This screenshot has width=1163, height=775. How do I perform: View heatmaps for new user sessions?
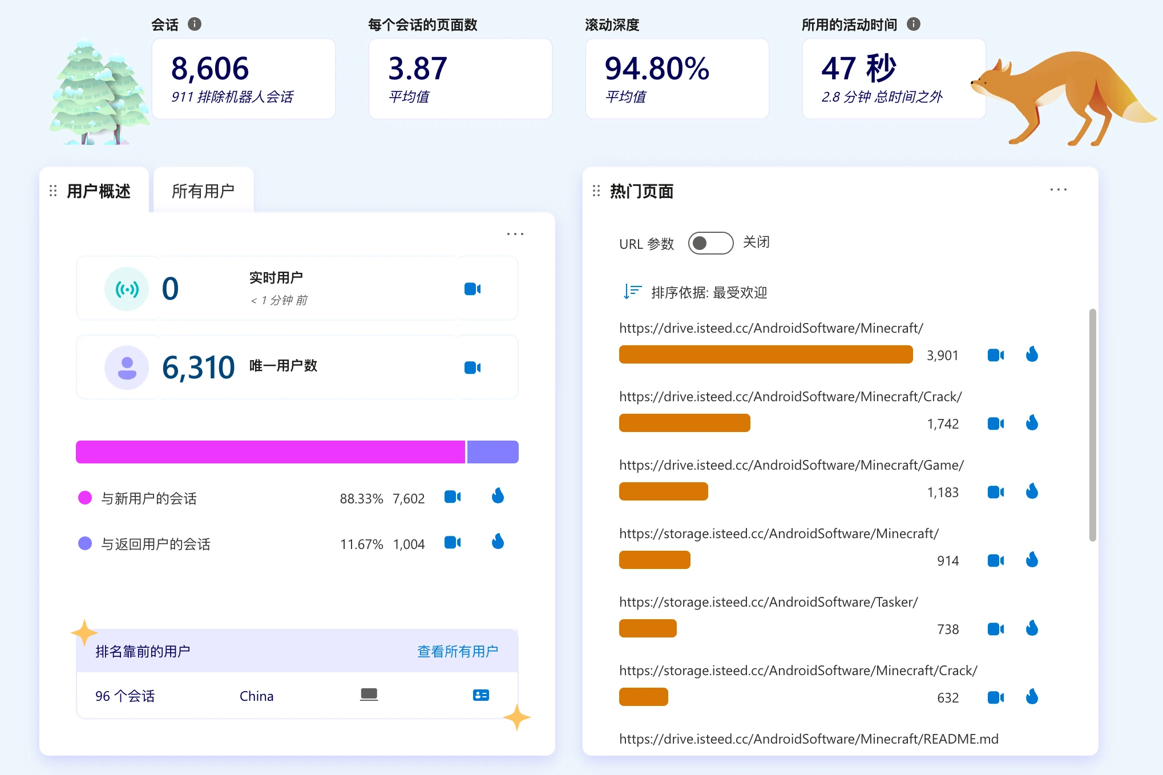(498, 496)
